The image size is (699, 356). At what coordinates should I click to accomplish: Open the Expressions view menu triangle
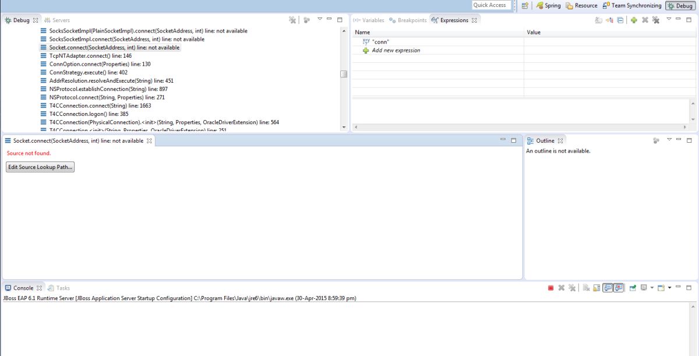tap(669, 19)
